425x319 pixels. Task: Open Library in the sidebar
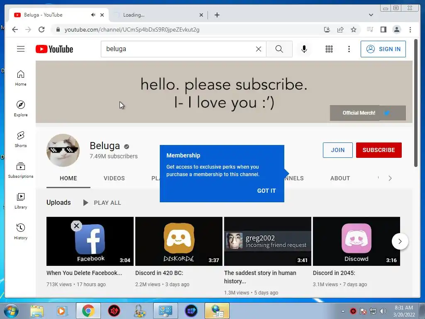(21, 201)
